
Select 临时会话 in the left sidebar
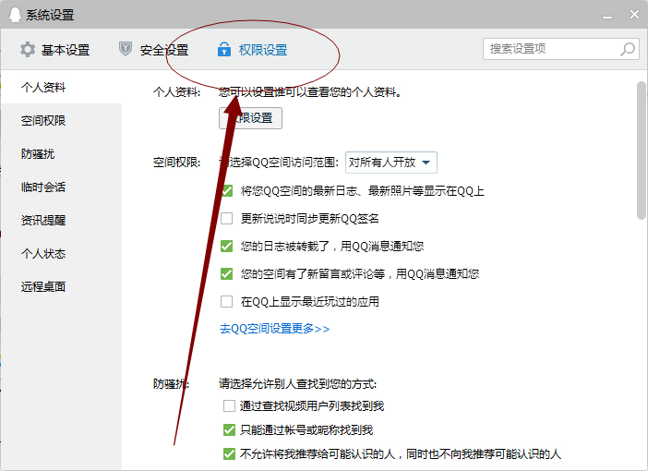click(61, 187)
